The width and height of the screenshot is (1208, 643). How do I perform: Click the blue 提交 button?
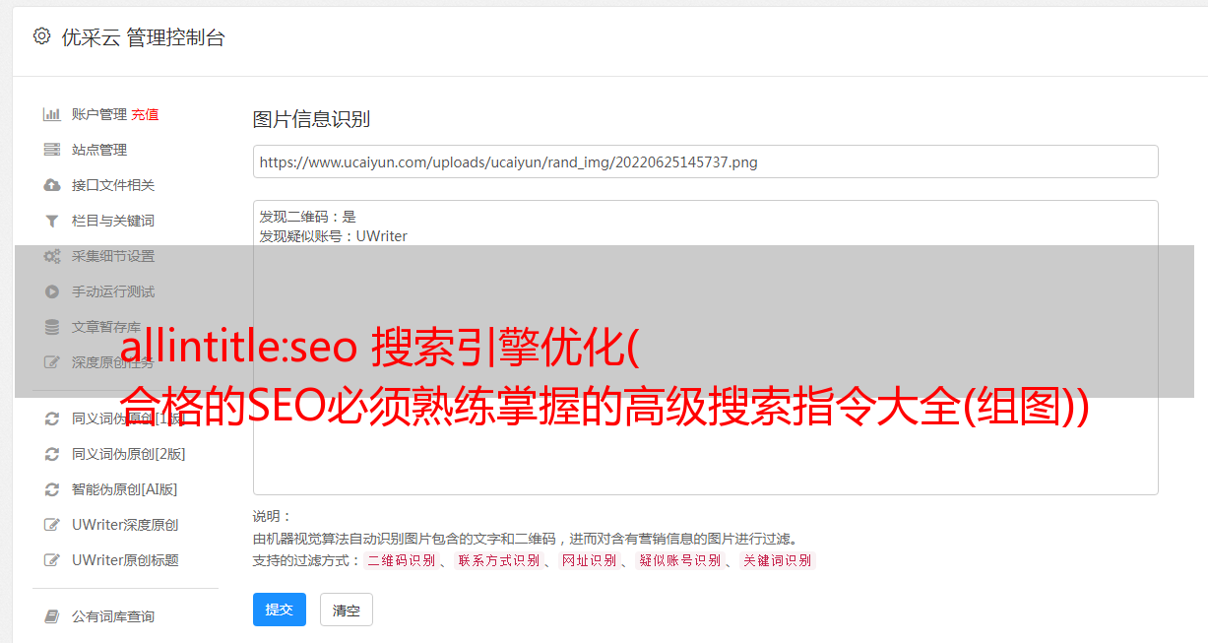point(280,610)
